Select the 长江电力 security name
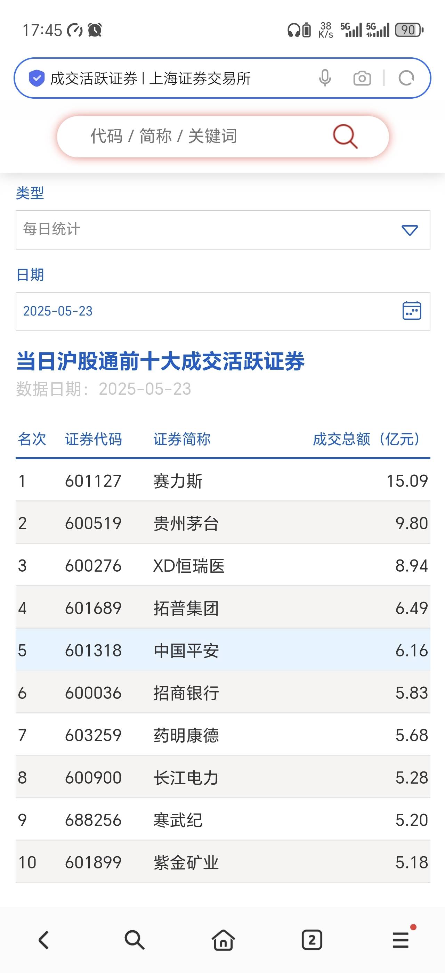 (186, 777)
